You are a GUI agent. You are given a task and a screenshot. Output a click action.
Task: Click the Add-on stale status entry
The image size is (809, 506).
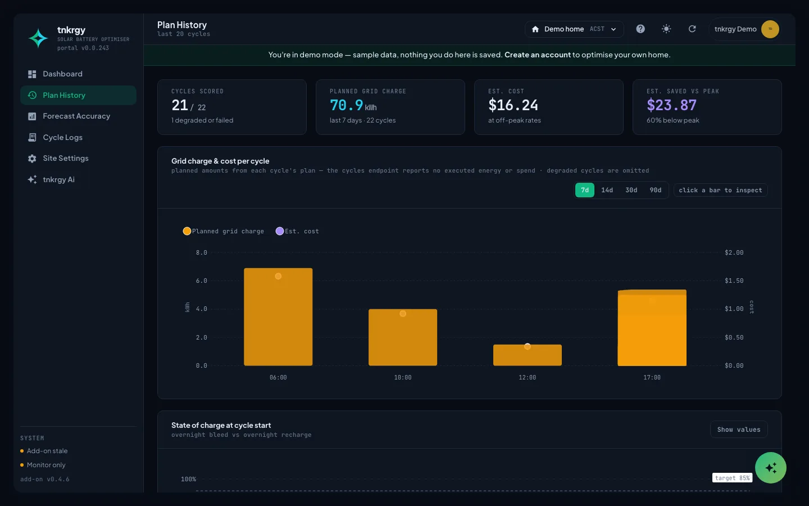tap(44, 451)
